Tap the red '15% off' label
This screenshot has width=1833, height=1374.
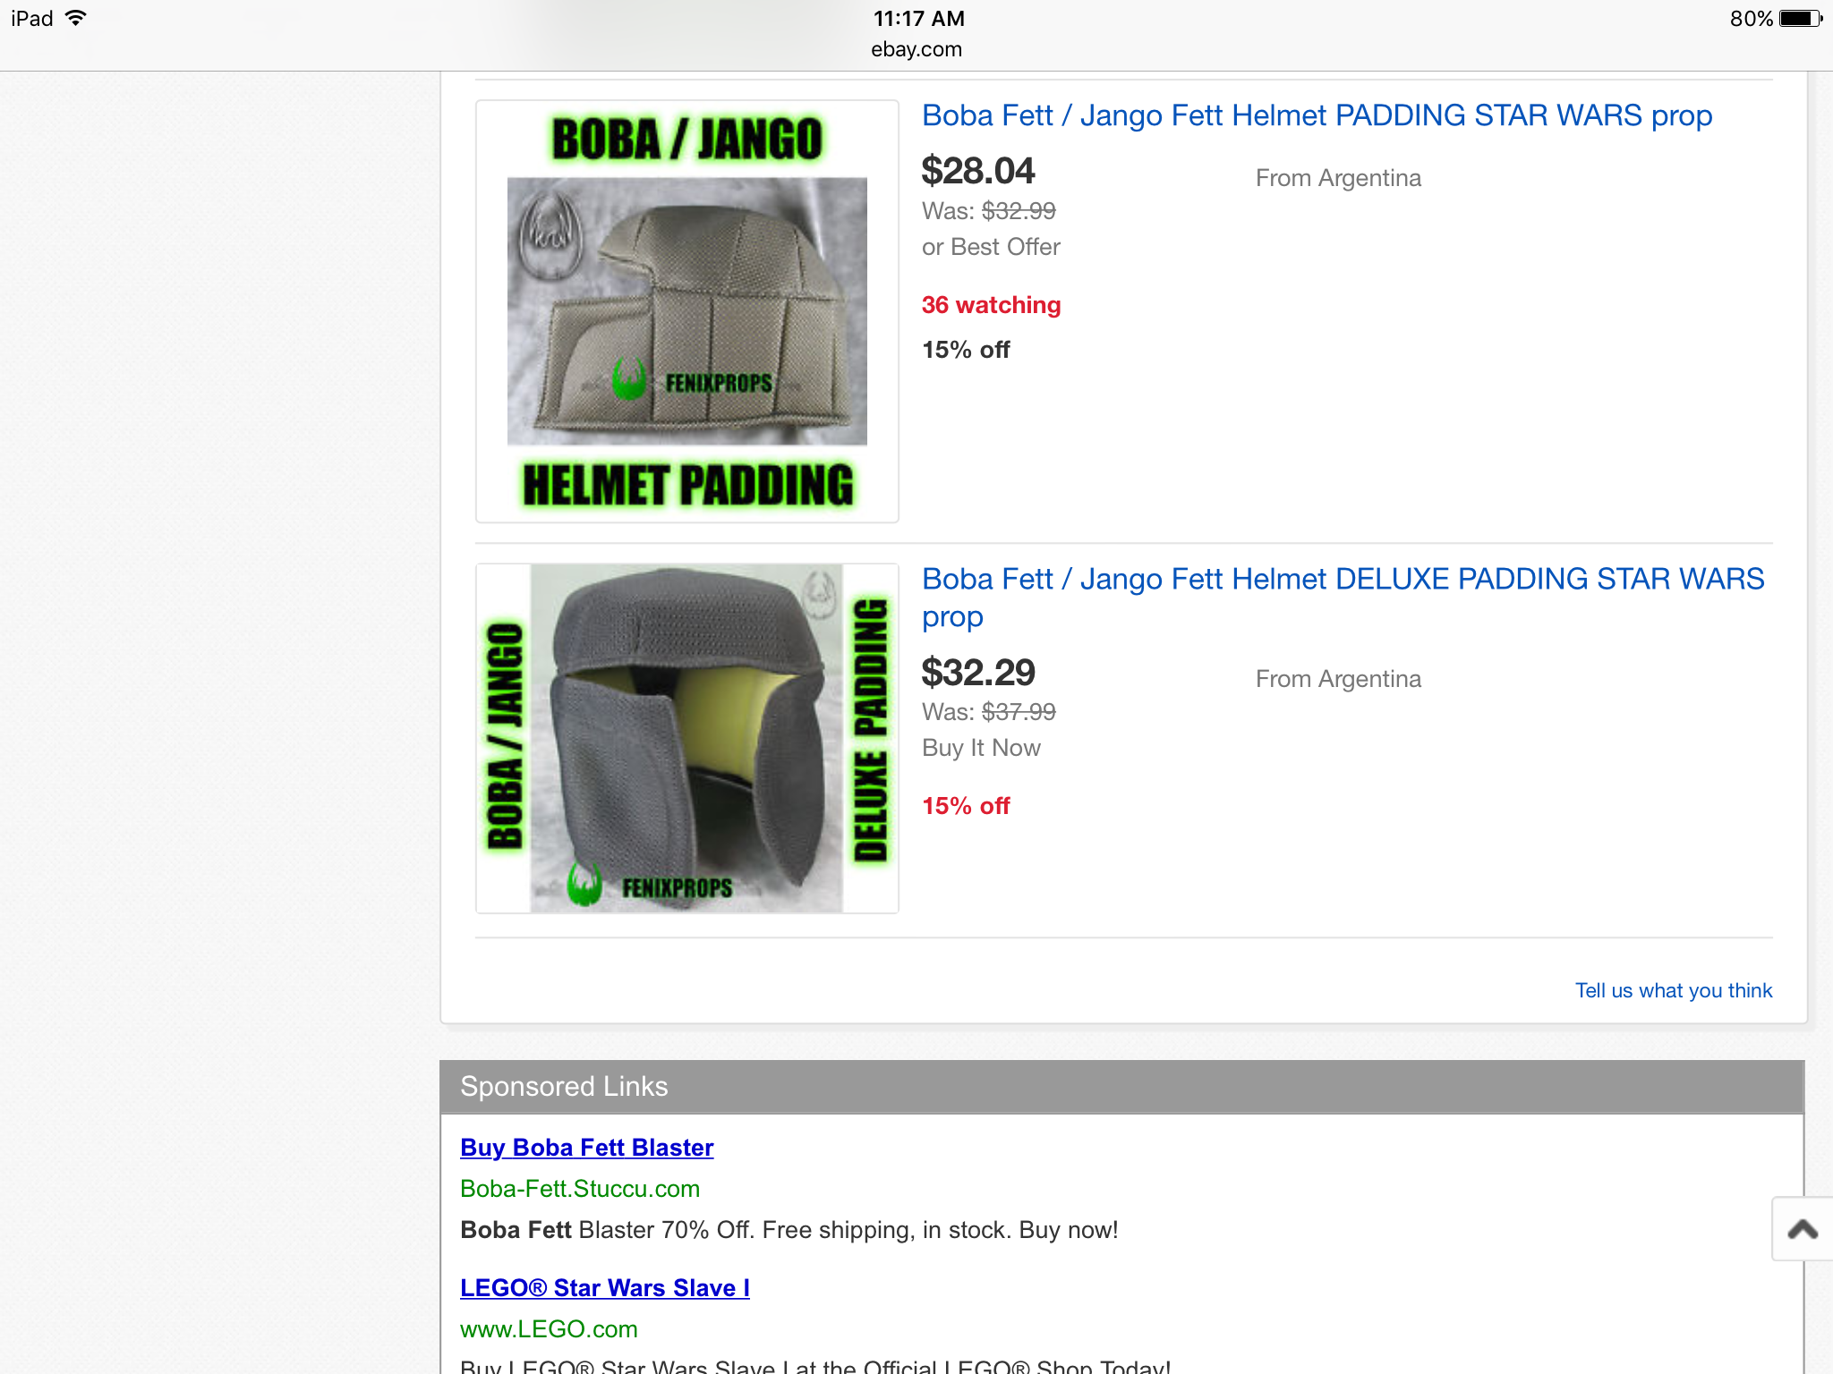(966, 806)
